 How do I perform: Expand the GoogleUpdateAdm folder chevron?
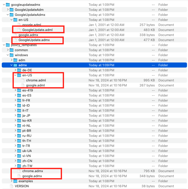point(8,10)
